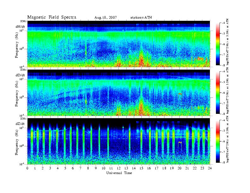Click hour tick '23' on the time axis

202,168
